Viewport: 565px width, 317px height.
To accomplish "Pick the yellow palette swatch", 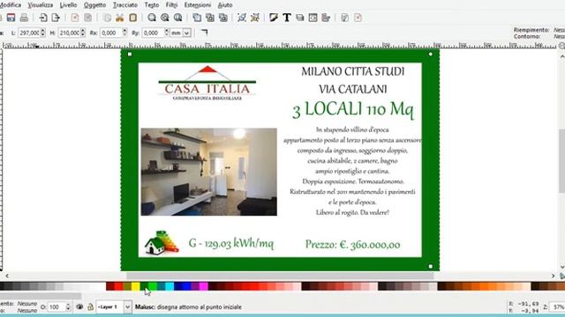I will pyautogui.click(x=135, y=286).
